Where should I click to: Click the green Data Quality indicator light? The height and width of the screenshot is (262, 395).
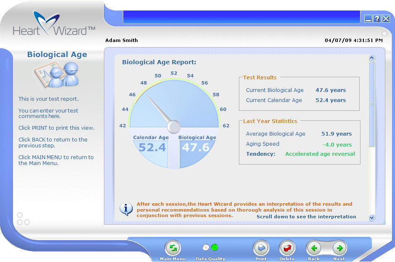(215, 247)
